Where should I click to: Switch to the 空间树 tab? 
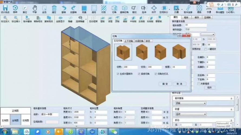point(207,18)
